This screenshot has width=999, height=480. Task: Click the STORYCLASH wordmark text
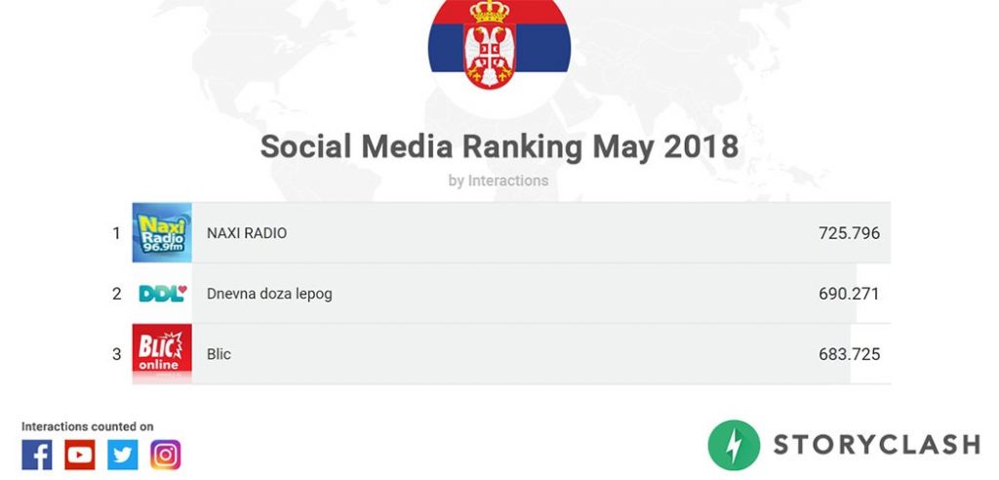(877, 445)
